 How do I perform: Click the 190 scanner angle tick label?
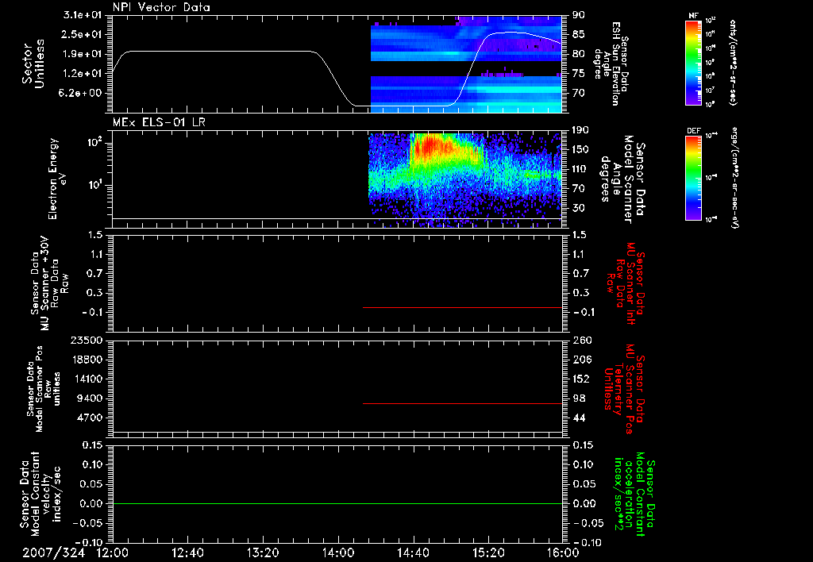(582, 130)
